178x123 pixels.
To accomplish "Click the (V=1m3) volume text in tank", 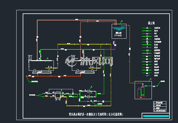I will (118, 35).
